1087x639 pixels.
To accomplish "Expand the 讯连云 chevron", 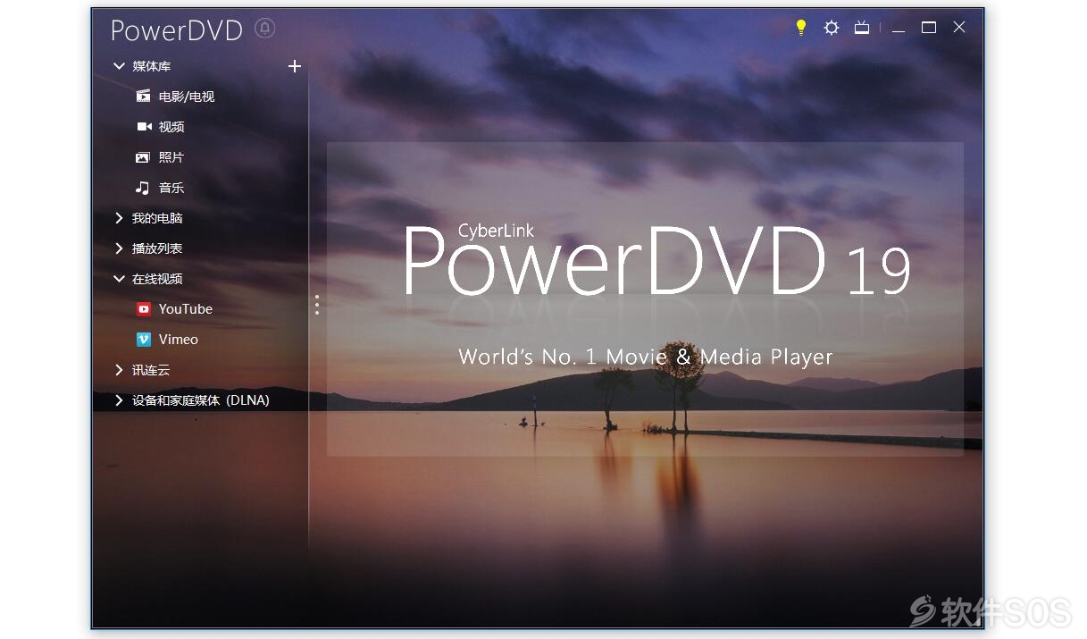I will (x=119, y=370).
